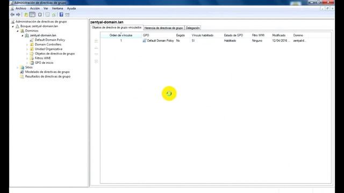
Task: Click the Domain Controllers folder icon
Action: point(32,44)
